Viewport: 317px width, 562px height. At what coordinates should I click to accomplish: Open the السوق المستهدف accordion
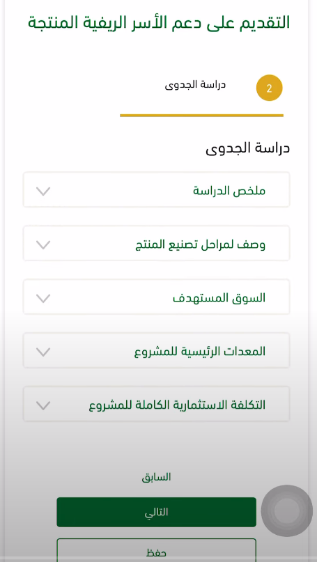pos(156,297)
